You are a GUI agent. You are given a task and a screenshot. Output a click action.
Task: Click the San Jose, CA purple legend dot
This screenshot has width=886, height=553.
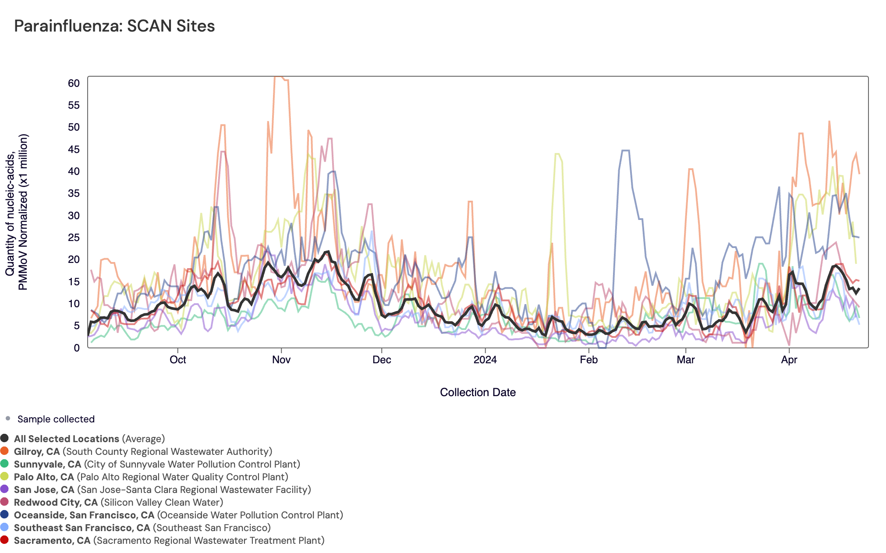pyautogui.click(x=4, y=489)
